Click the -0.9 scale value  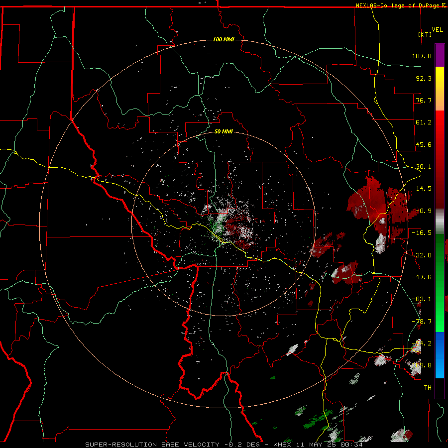[x=424, y=211]
